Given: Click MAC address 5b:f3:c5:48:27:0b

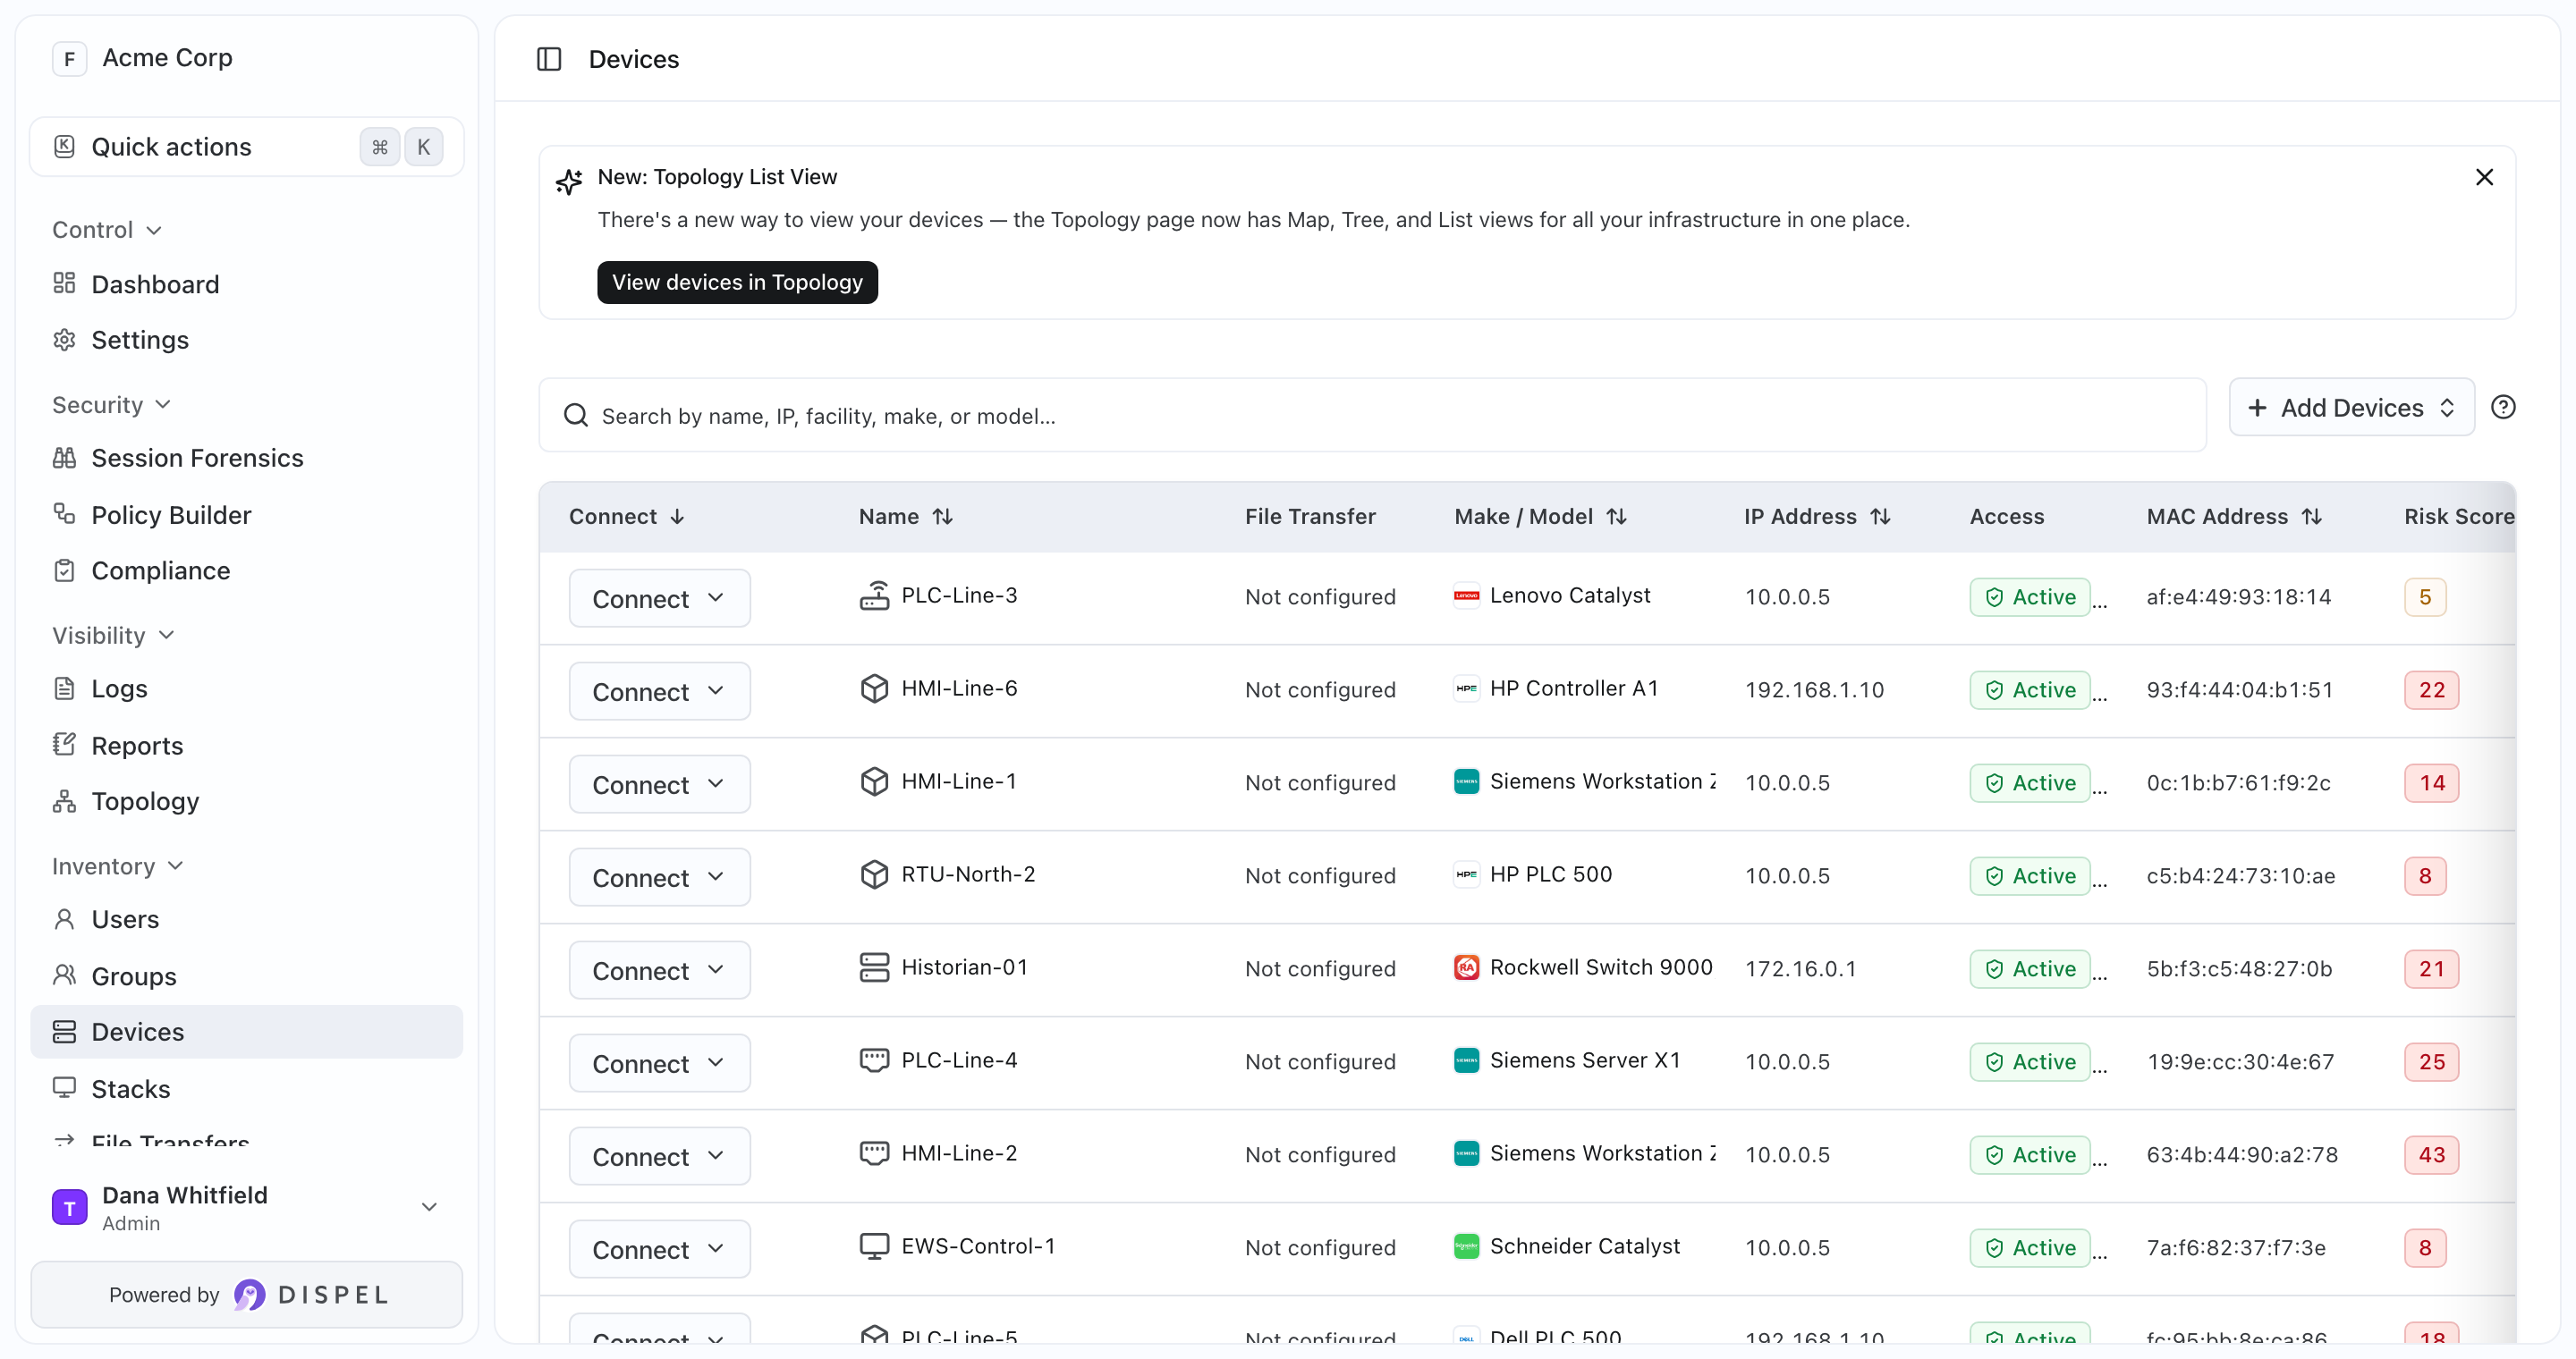Looking at the screenshot, I should pyautogui.click(x=2239, y=969).
